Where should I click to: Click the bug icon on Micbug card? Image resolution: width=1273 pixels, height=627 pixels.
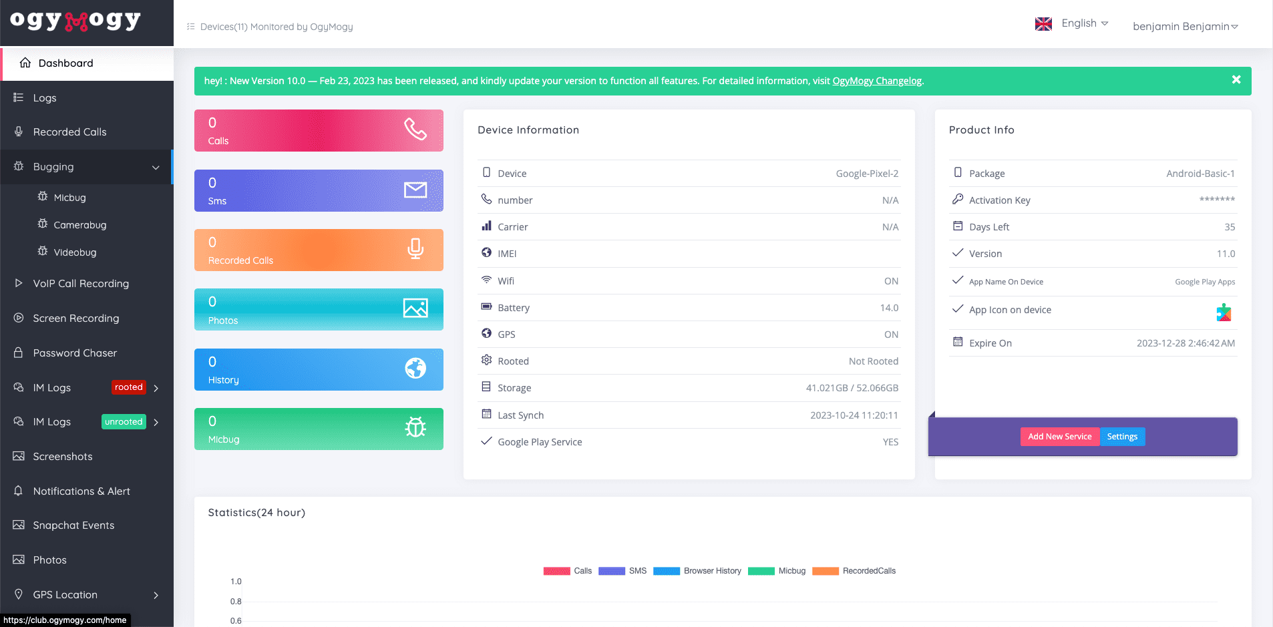(415, 427)
